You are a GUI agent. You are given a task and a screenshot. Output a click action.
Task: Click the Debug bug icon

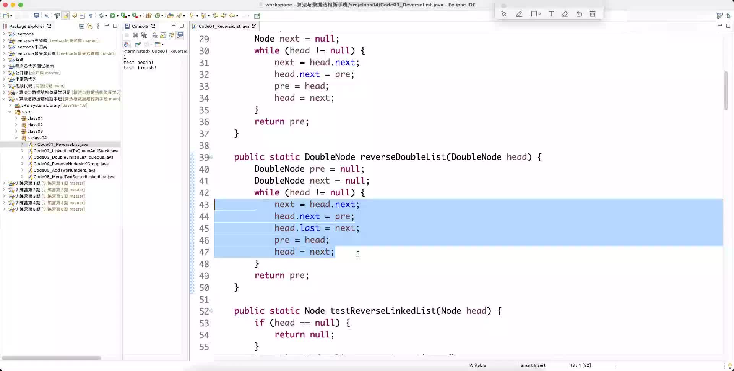101,16
